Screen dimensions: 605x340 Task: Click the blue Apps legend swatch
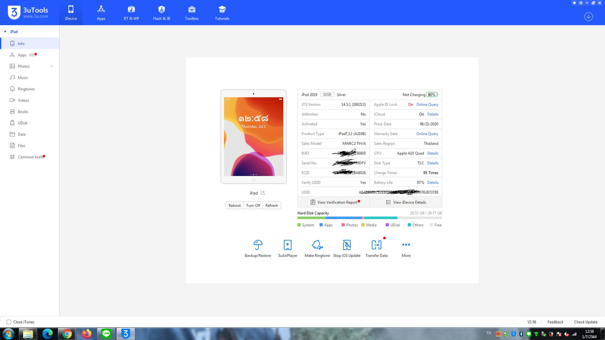(321, 225)
